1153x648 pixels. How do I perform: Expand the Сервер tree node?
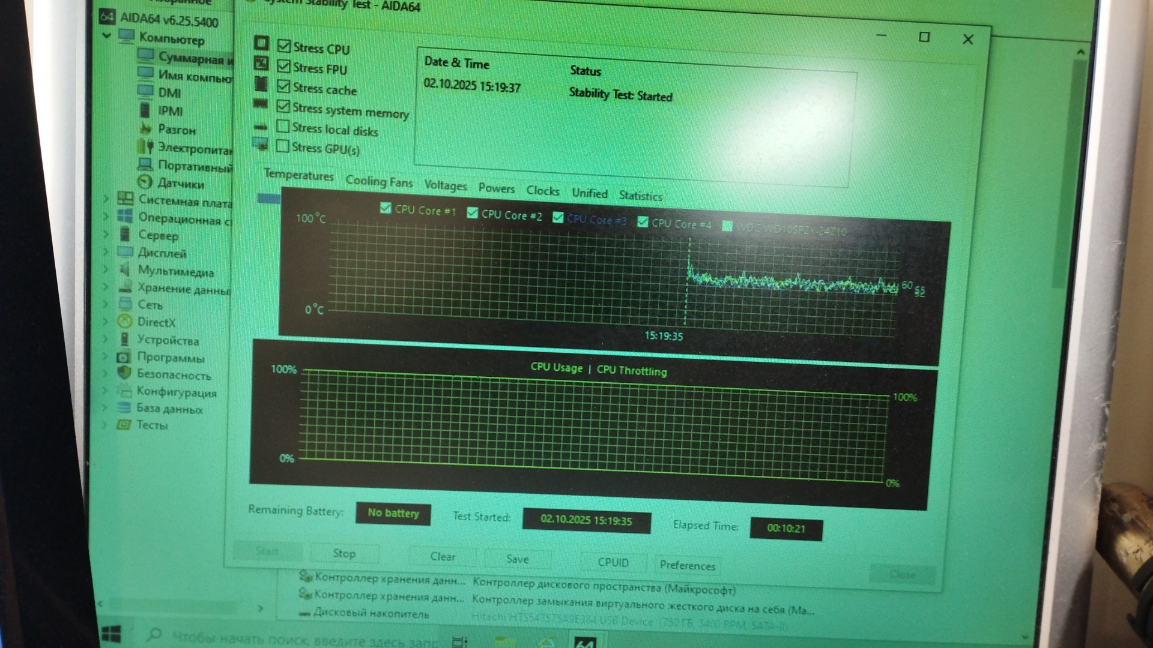click(x=106, y=234)
